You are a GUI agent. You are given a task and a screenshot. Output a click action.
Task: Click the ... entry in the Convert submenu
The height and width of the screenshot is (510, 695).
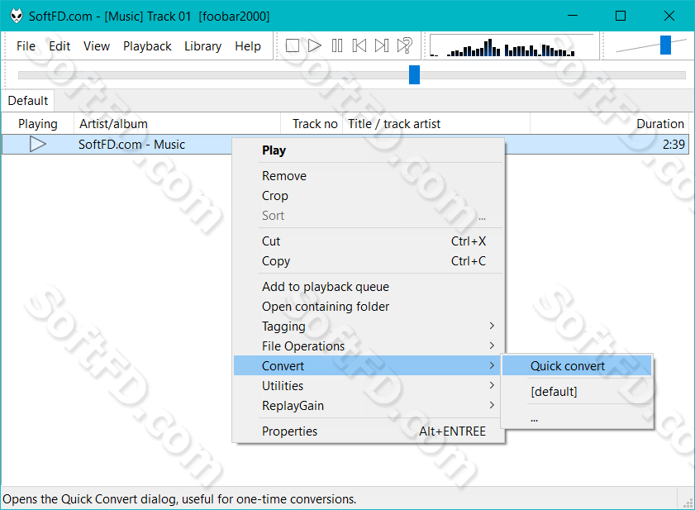click(x=577, y=417)
